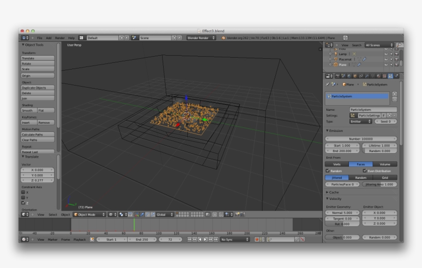Select the translate manipulator arrow icon
Viewport: 422px width, 268px height.
click(x=142, y=214)
